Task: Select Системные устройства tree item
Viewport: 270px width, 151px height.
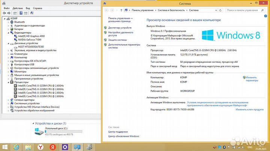Action: [x=27, y=104]
